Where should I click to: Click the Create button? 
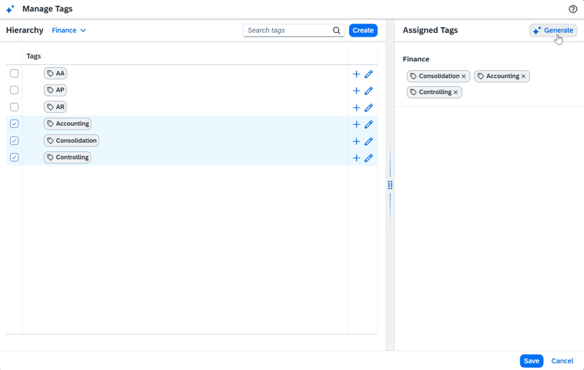coord(363,31)
